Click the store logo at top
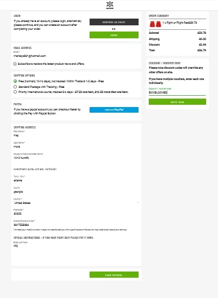The width and height of the screenshot is (218, 298). coord(110,5)
